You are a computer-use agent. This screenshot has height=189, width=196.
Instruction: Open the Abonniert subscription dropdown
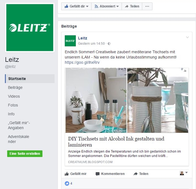[x=106, y=6]
